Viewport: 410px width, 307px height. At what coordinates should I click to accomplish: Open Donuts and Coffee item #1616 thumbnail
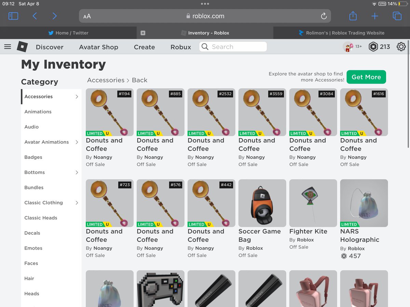(364, 112)
